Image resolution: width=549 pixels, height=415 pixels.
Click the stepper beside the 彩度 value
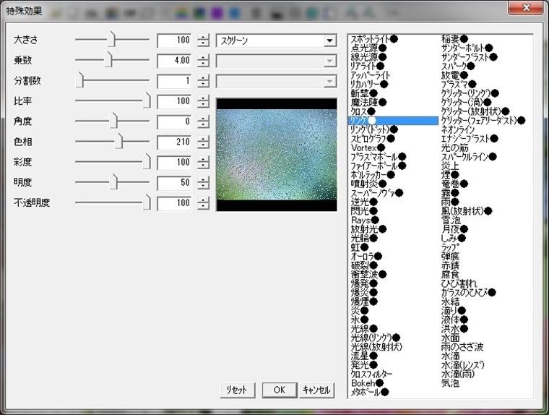pyautogui.click(x=203, y=163)
